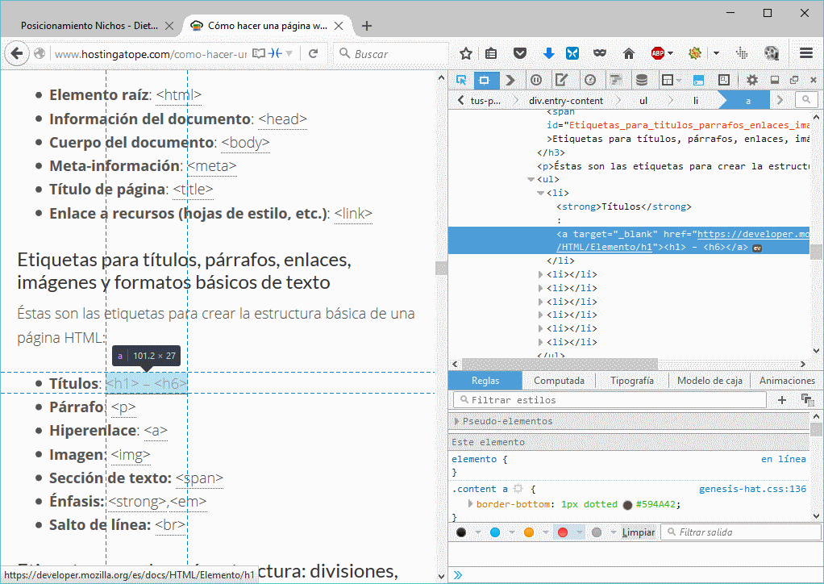Screen dimensions: 824x584
Task: Open the Debugger panel
Action: [x=535, y=79]
